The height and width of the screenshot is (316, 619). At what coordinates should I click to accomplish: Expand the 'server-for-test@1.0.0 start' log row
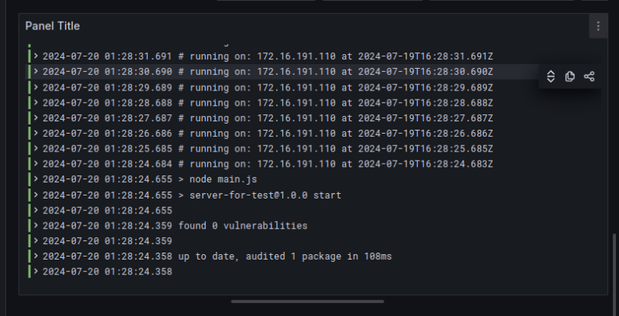pos(36,195)
